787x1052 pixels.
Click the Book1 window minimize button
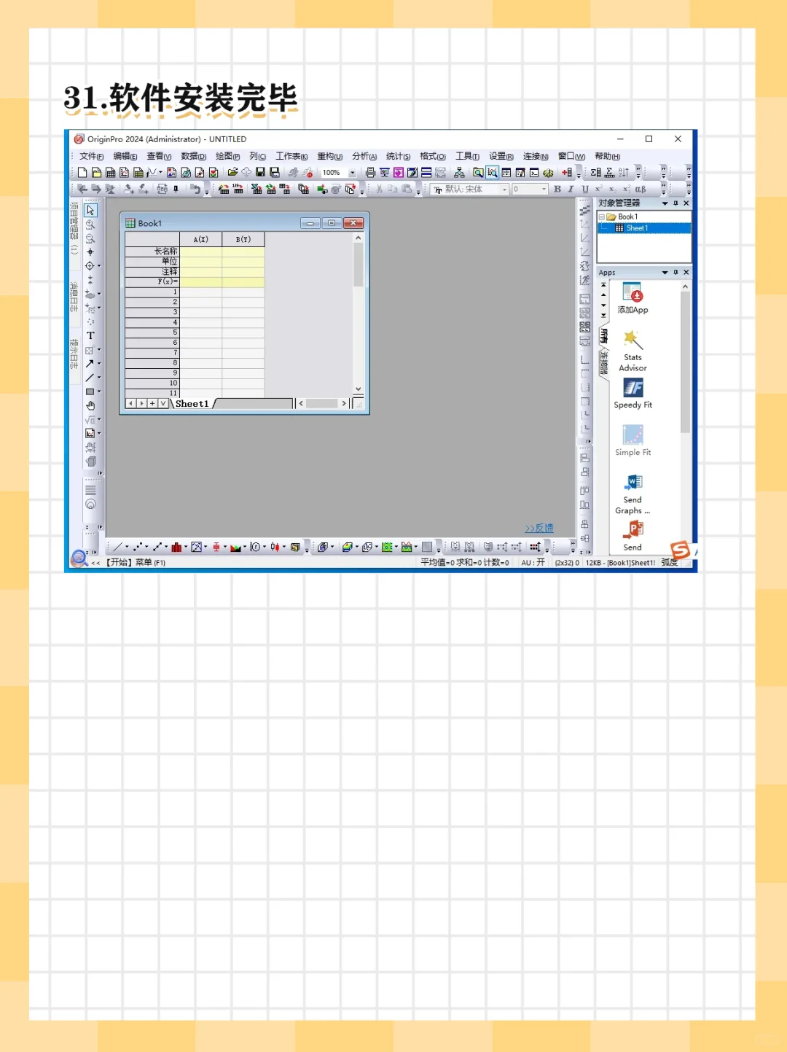[x=310, y=223]
